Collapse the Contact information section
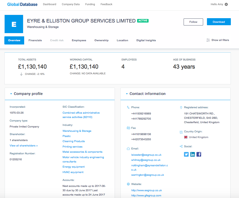This screenshot has height=198, width=239. coord(127,94)
